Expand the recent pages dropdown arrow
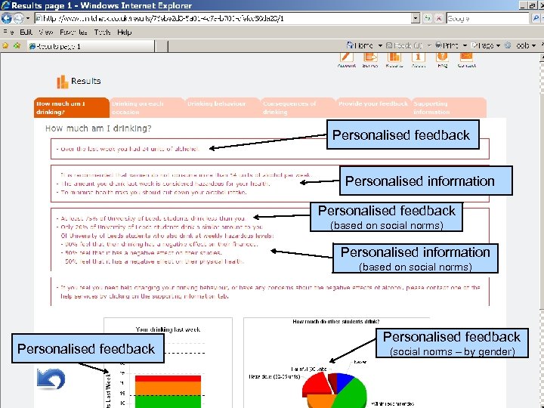Viewport: 544px width, 408px height. [28, 18]
